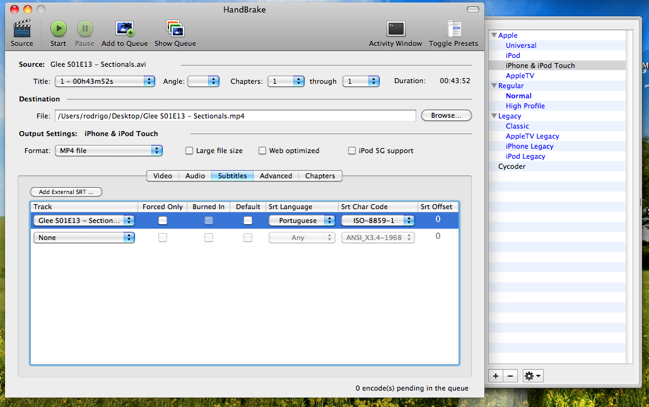Screen dimensions: 649x407
Task: Click the Srt Offset value for Glee track
Action: (x=438, y=219)
